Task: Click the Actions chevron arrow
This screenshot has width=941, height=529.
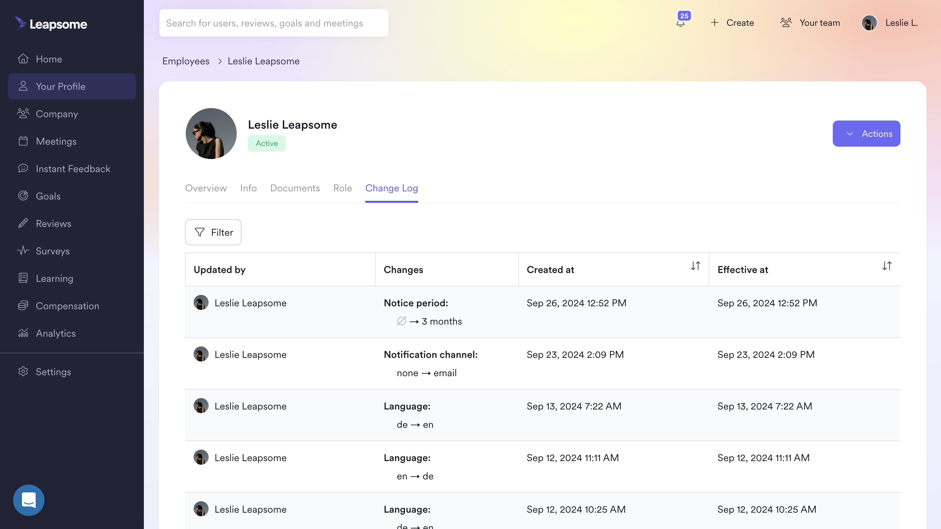Action: (850, 134)
